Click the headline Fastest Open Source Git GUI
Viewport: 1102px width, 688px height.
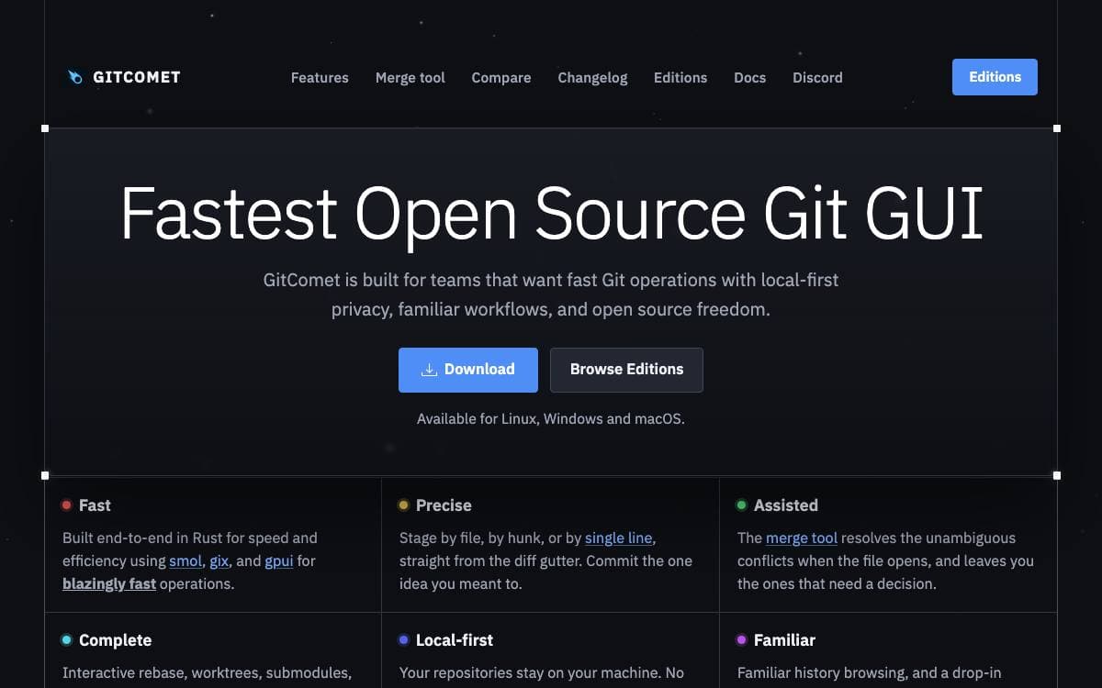click(551, 215)
